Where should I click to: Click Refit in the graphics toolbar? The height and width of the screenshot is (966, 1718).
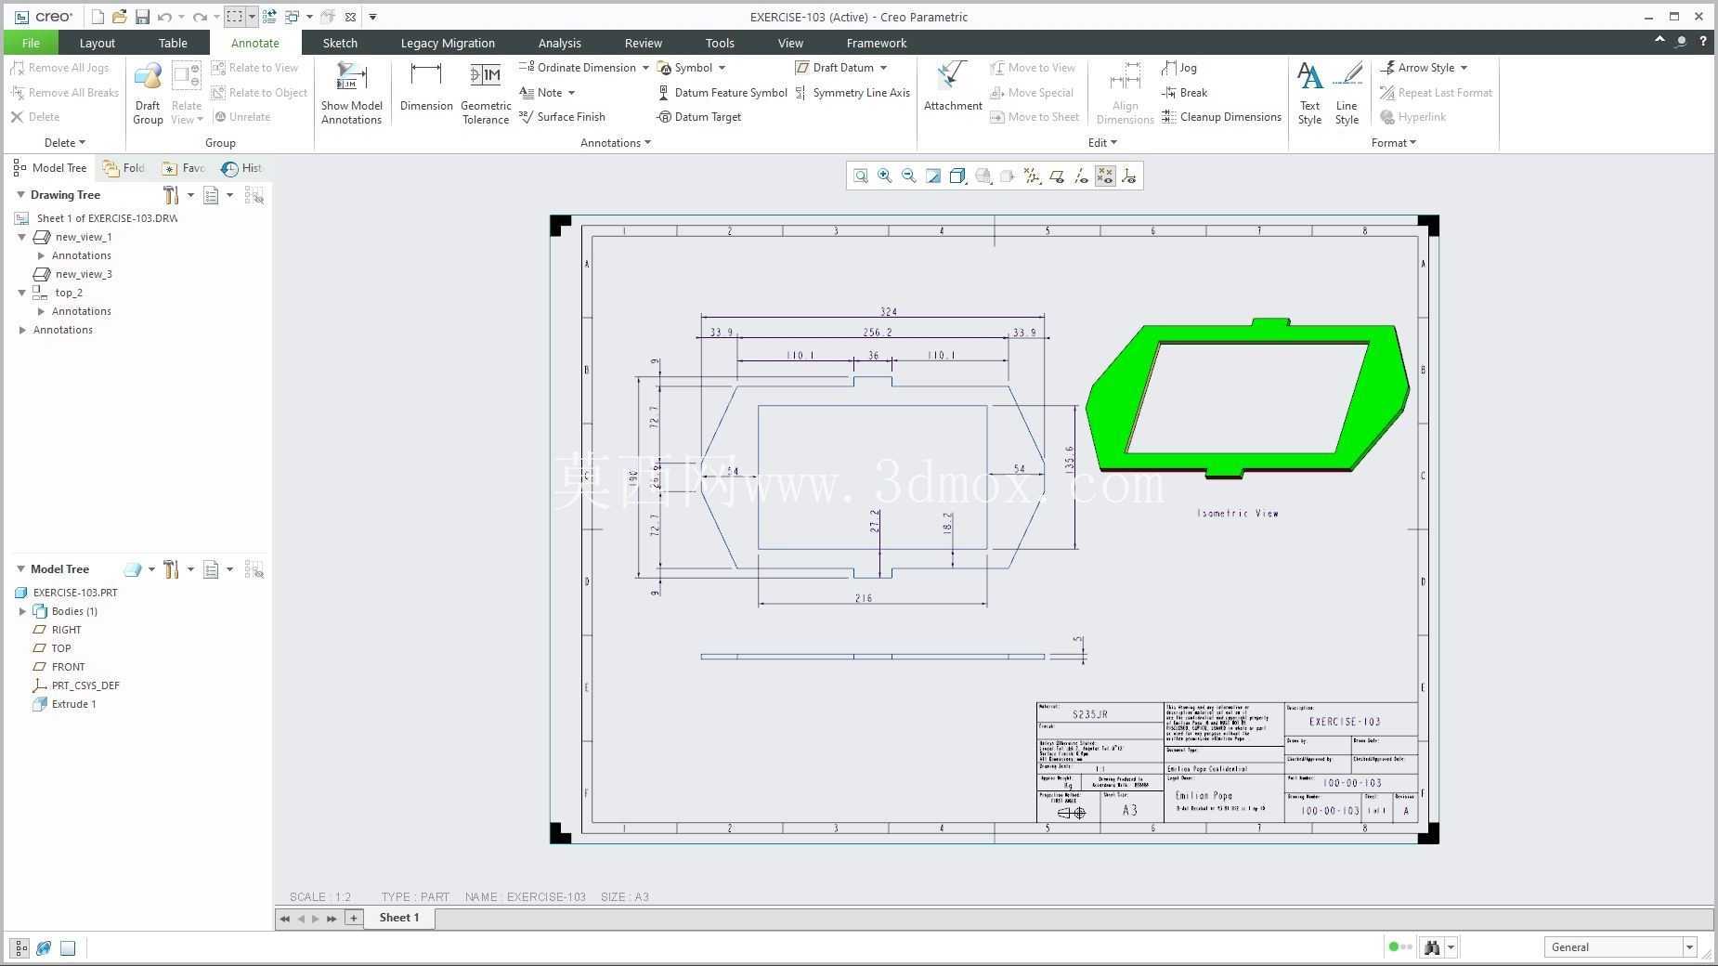click(x=861, y=176)
